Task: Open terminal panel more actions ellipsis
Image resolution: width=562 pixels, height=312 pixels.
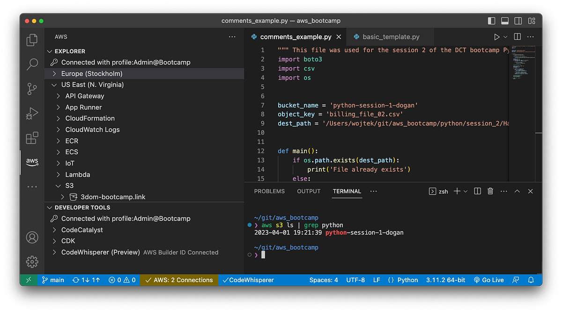Action: tap(504, 191)
